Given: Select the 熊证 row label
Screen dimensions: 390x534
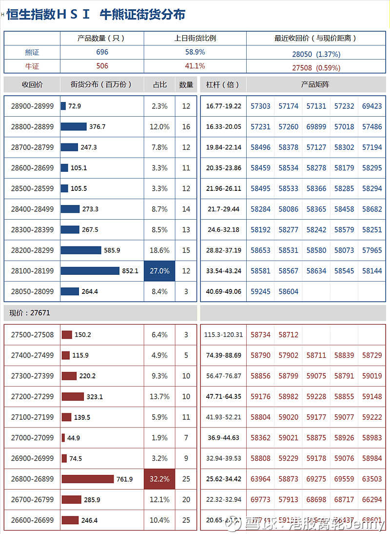Looking at the screenshot, I should click(x=32, y=52).
